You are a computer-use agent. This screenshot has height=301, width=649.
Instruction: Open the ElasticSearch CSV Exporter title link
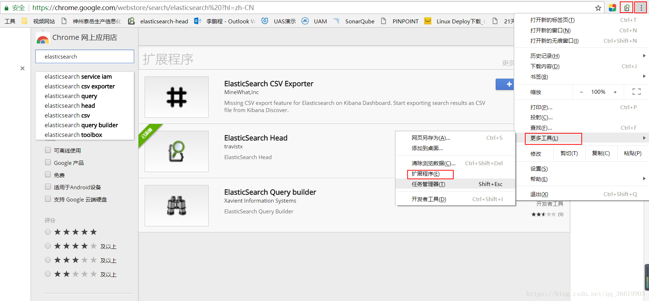coord(269,84)
